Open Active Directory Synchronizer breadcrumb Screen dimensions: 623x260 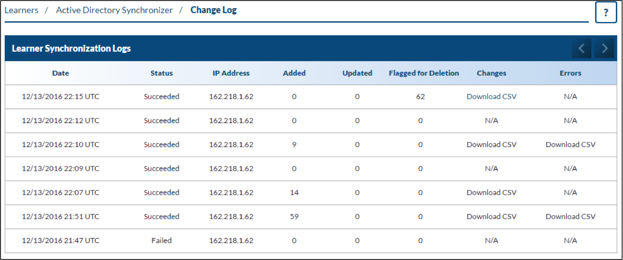(114, 10)
